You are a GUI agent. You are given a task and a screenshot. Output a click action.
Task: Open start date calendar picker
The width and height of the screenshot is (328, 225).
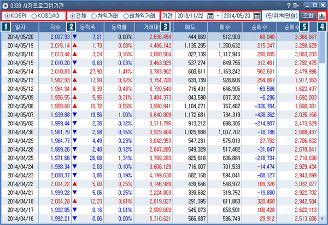(211, 16)
